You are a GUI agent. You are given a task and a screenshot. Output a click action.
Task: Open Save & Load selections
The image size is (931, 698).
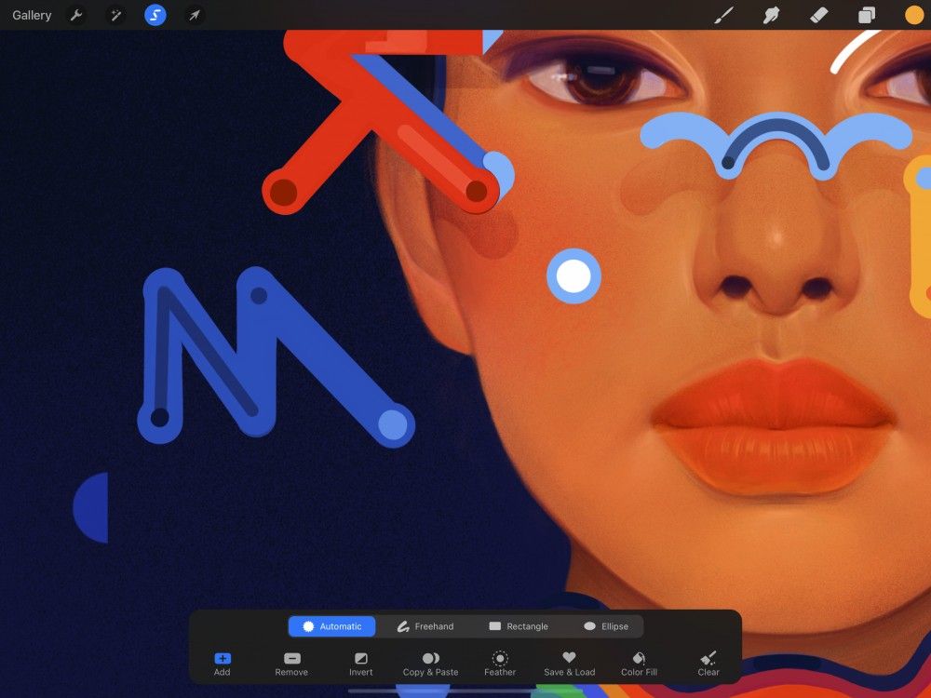click(569, 663)
